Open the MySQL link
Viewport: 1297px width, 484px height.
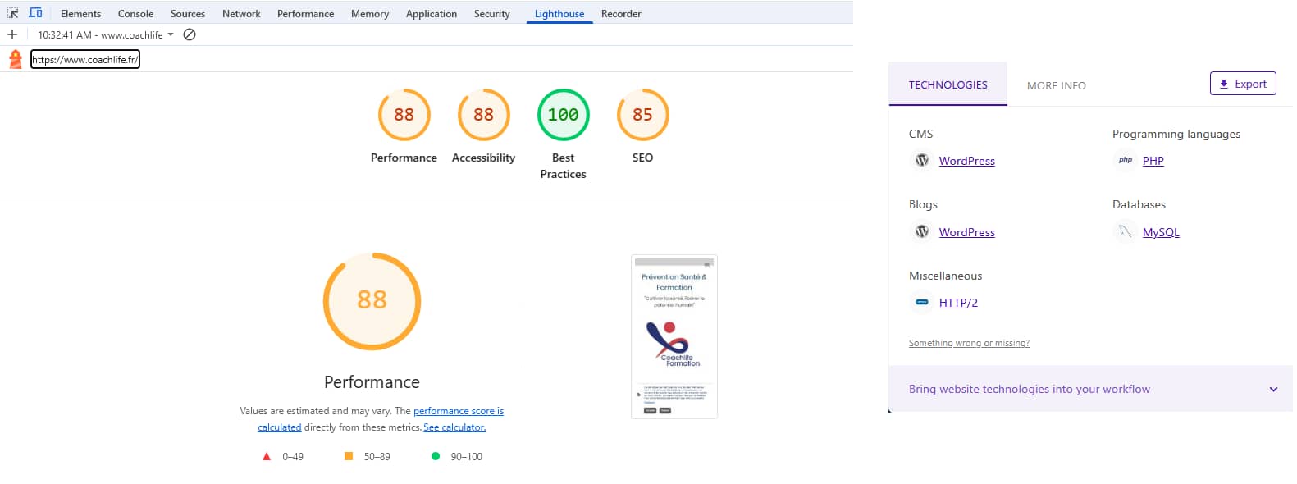(1161, 232)
